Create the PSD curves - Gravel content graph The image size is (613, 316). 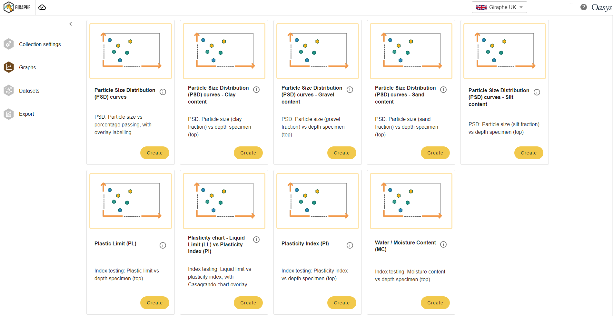pos(341,153)
